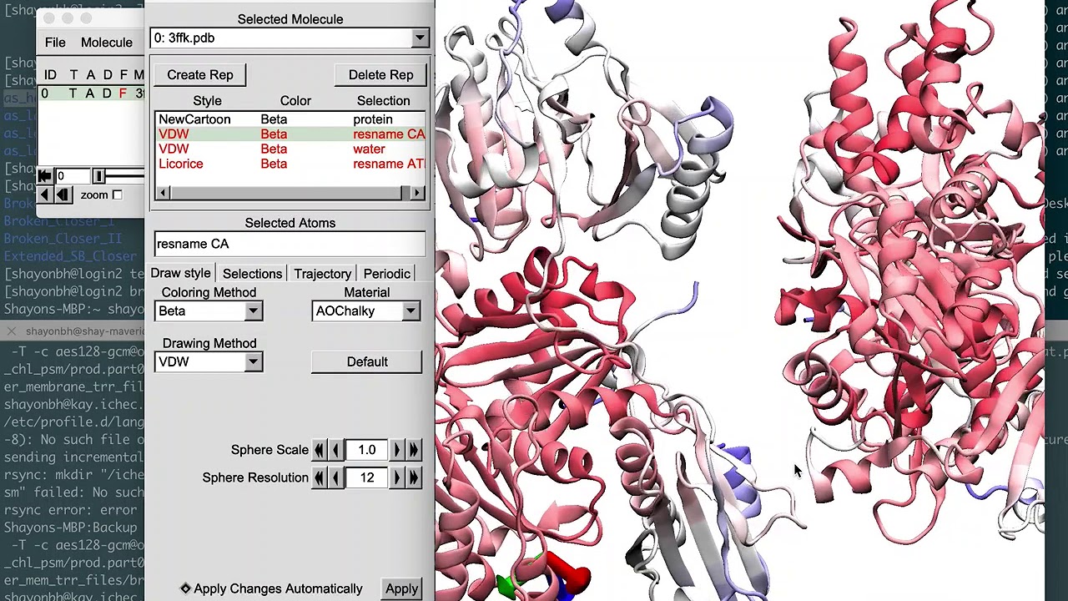
Task: Click the Style column header
Action: (x=208, y=101)
